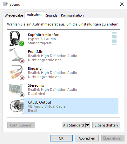Select the Kopfhörermikrofon headset icon
This screenshot has height=144, width=127.
pyautogui.click(x=16, y=39)
